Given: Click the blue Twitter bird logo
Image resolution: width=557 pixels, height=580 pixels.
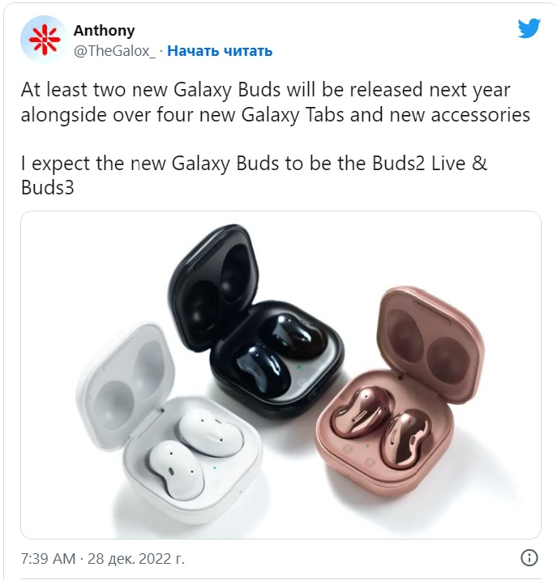Looking at the screenshot, I should 529,28.
